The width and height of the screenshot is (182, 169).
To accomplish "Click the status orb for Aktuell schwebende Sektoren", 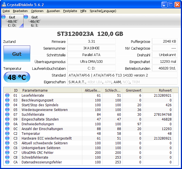I will click(7, 143).
